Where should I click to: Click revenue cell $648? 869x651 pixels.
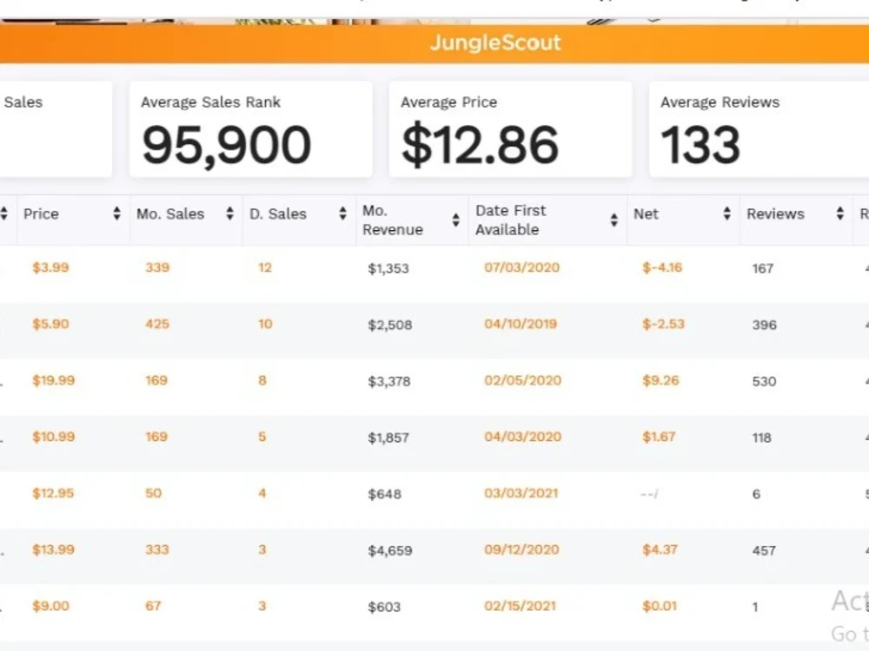tap(385, 495)
